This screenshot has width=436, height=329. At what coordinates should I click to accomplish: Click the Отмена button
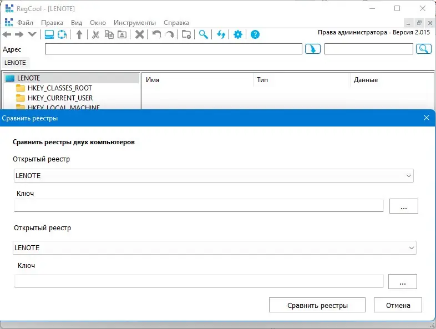pyautogui.click(x=398, y=305)
